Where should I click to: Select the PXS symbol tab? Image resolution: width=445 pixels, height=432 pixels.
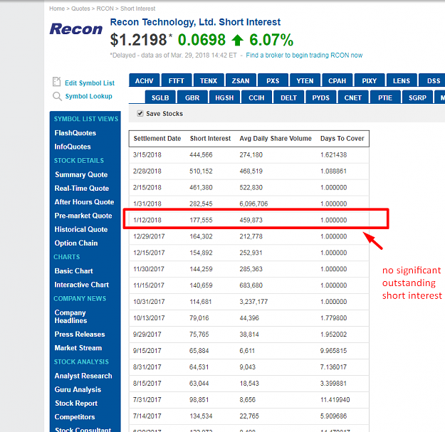(x=273, y=80)
